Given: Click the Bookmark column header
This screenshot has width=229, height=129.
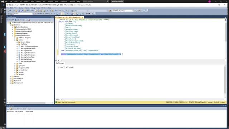Looking at the screenshot, I should coord(10,111).
